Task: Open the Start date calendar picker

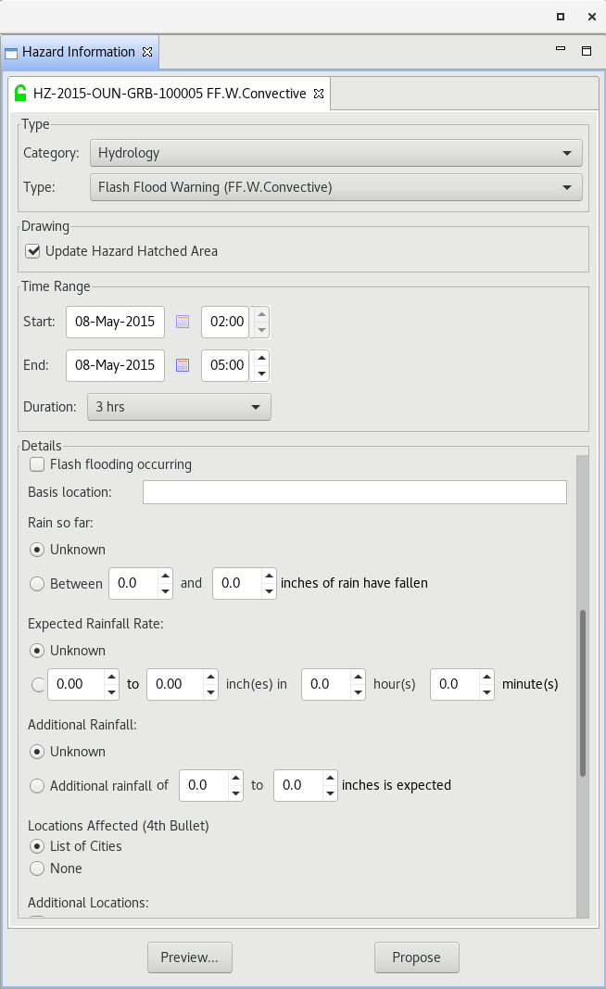Action: click(x=183, y=322)
